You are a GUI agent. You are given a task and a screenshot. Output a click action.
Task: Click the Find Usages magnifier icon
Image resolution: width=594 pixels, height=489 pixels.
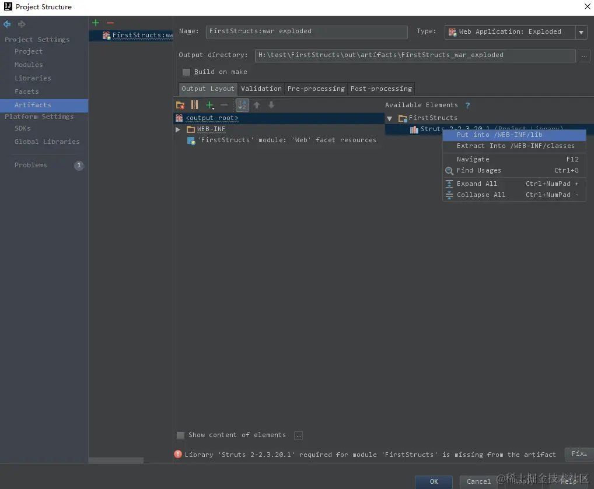[449, 171]
